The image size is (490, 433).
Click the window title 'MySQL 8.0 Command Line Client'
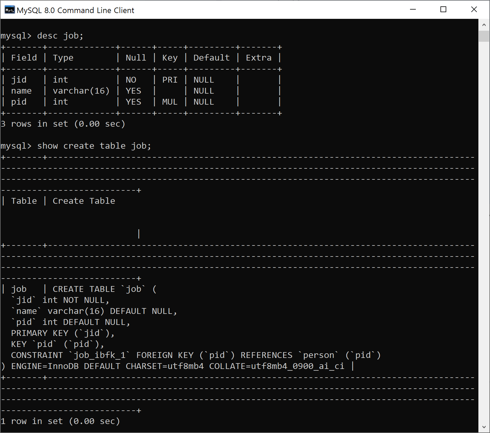75,10
